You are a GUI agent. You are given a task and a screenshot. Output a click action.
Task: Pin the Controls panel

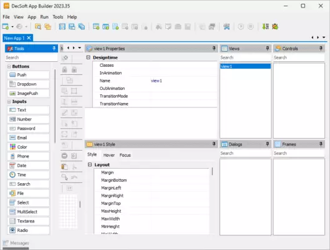321,49
